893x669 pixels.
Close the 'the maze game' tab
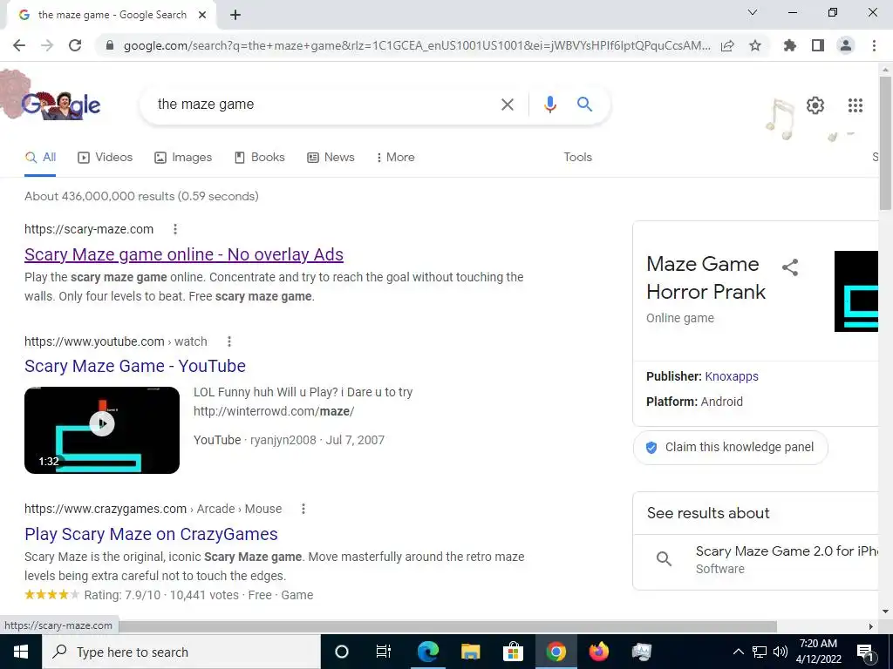202,15
